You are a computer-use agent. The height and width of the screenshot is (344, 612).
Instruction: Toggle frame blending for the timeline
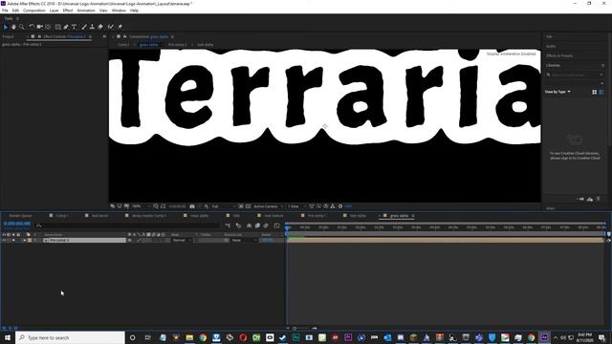(x=257, y=226)
